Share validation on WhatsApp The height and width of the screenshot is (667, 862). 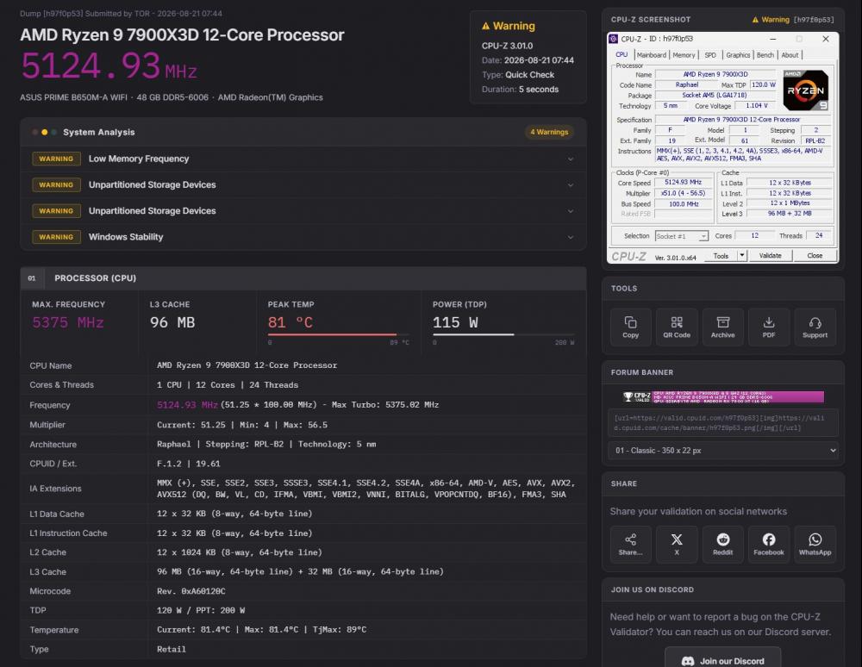coord(815,544)
